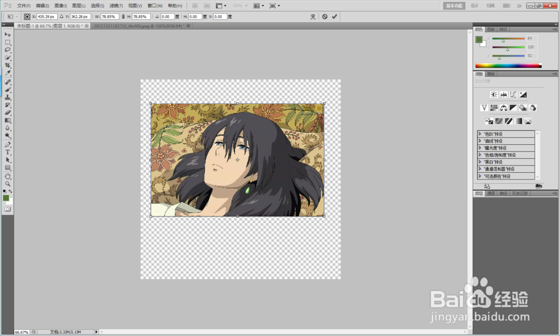Open the arrange documents dropdown
This screenshot has width=560, height=336.
pos(259,6)
